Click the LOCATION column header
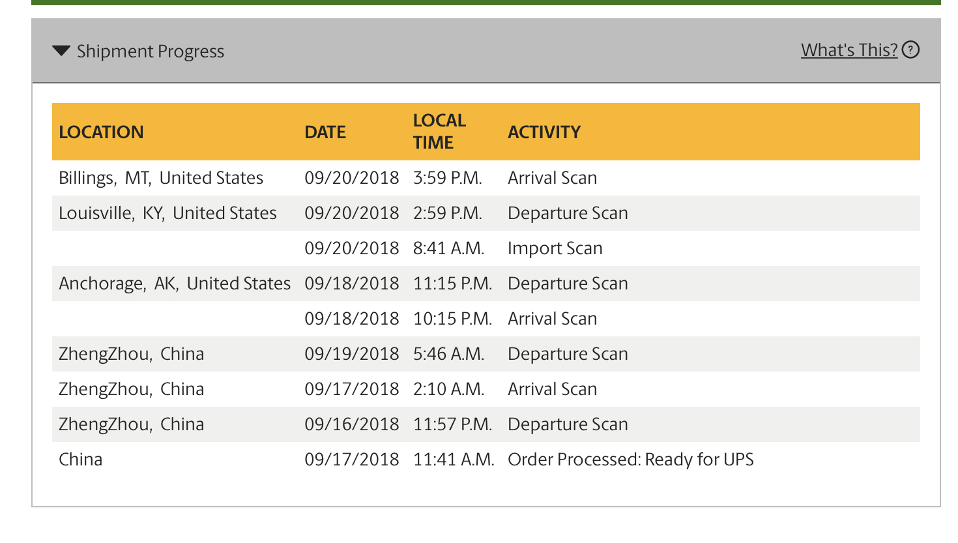Image resolution: width=958 pixels, height=543 pixels. [x=101, y=132]
